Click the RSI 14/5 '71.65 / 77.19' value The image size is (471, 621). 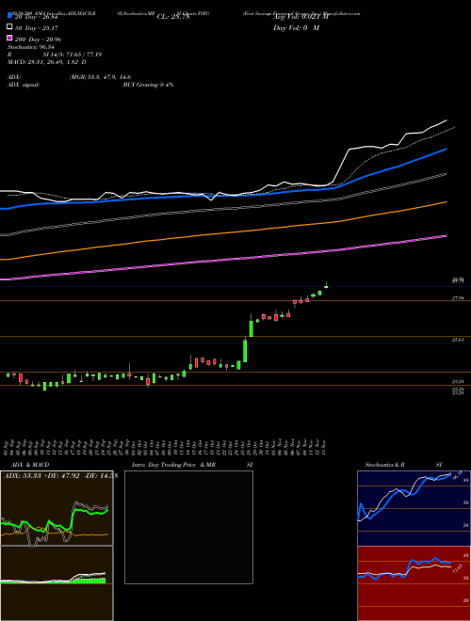tap(84, 55)
